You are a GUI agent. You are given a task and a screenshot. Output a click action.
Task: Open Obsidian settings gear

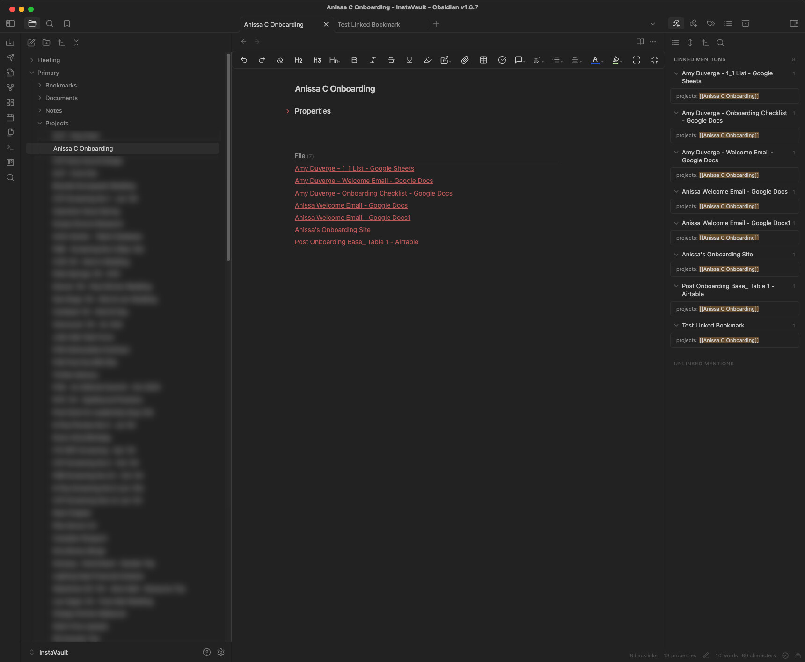[x=221, y=652]
